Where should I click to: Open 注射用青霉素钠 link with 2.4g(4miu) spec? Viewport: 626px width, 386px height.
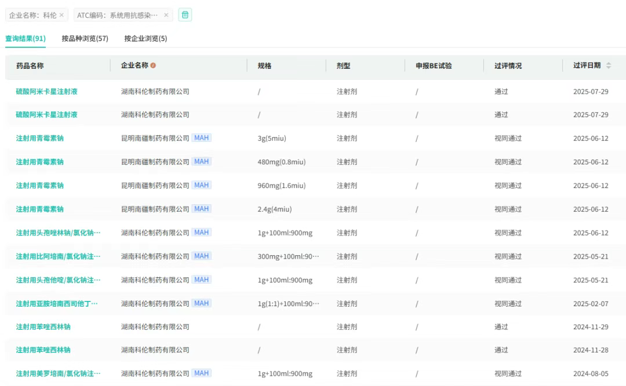point(39,209)
